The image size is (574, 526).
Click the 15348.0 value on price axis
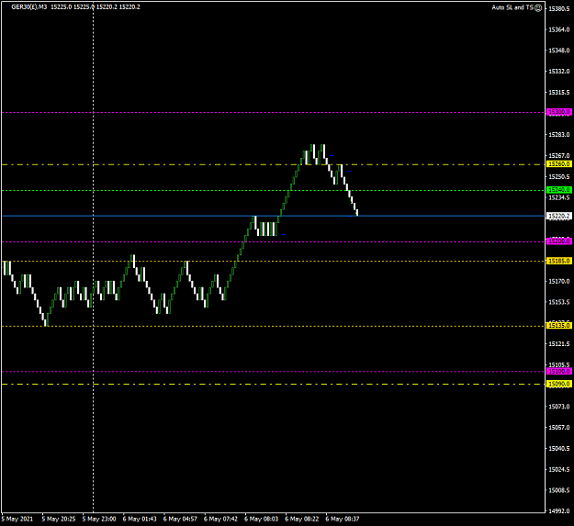(x=559, y=50)
